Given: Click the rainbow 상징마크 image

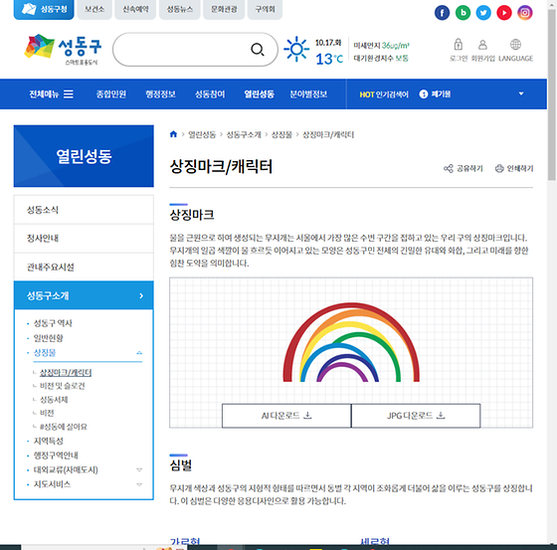Looking at the screenshot, I should coord(351,342).
